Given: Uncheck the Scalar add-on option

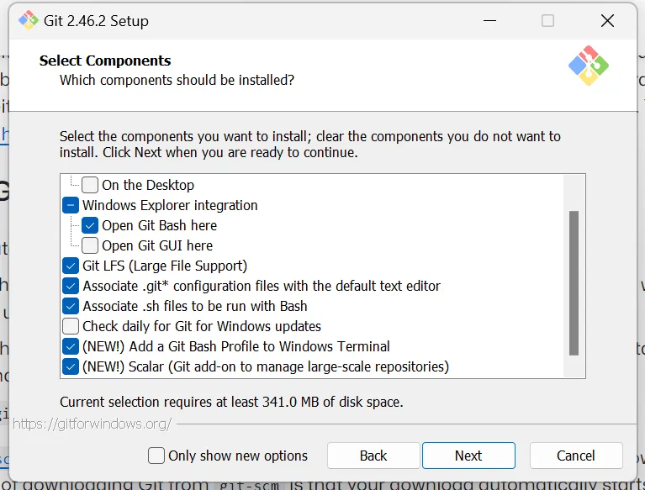Looking at the screenshot, I should pyautogui.click(x=71, y=366).
